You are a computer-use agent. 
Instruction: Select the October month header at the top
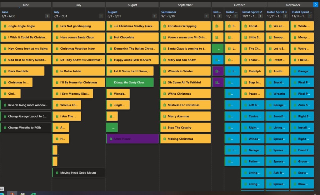[239, 5]
